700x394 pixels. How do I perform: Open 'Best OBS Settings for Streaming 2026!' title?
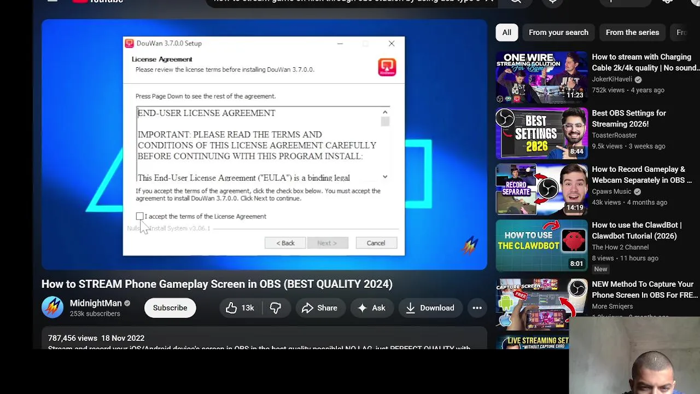[629, 118]
